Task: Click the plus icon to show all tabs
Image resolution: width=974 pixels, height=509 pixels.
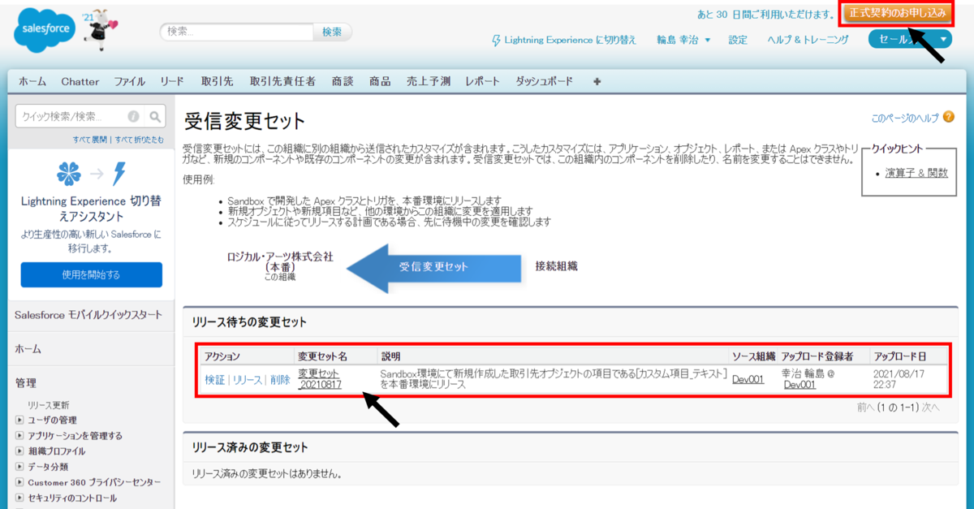Action: point(598,82)
